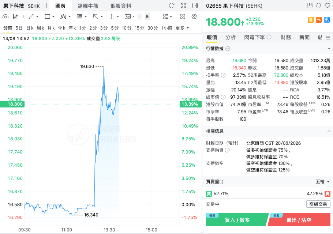Viewport: 333px width, 234px height.
Task: Switch to the 圖表 tab
Action: coord(60,6)
